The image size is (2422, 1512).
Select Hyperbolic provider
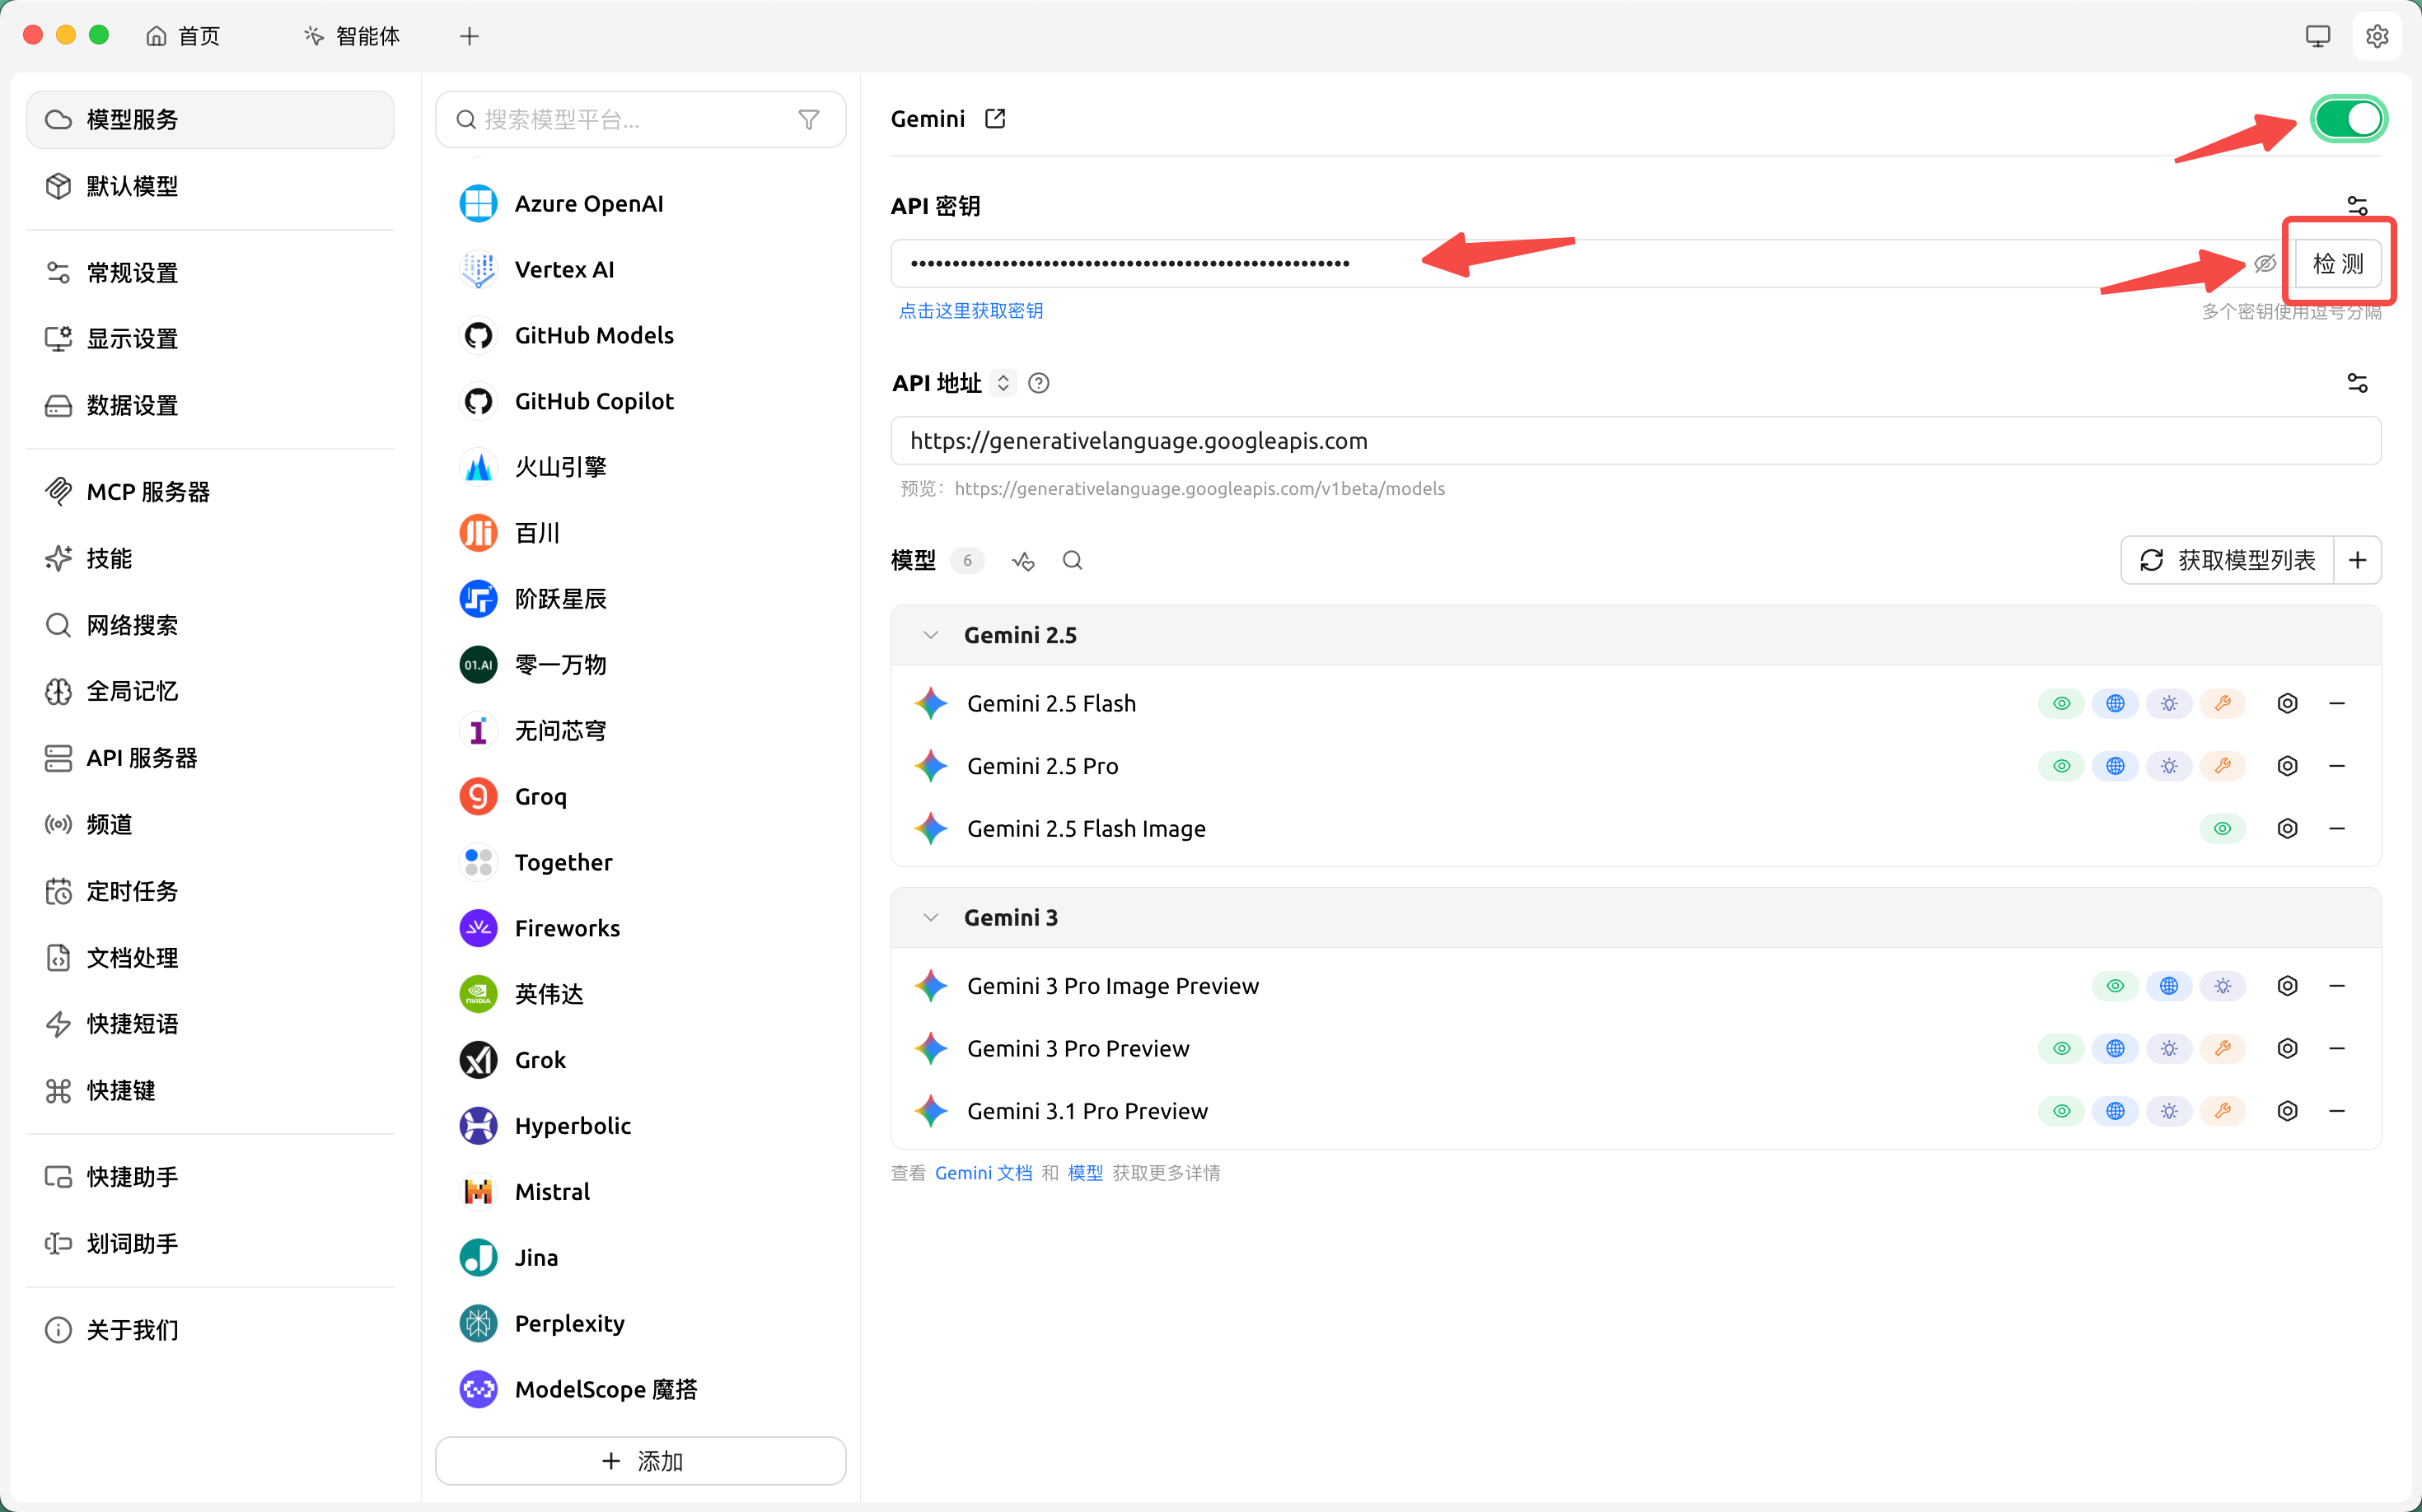click(x=640, y=1126)
